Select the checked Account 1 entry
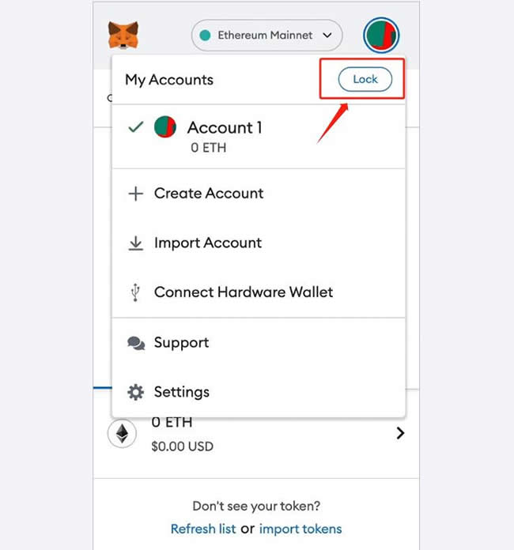514x550 pixels. point(259,136)
